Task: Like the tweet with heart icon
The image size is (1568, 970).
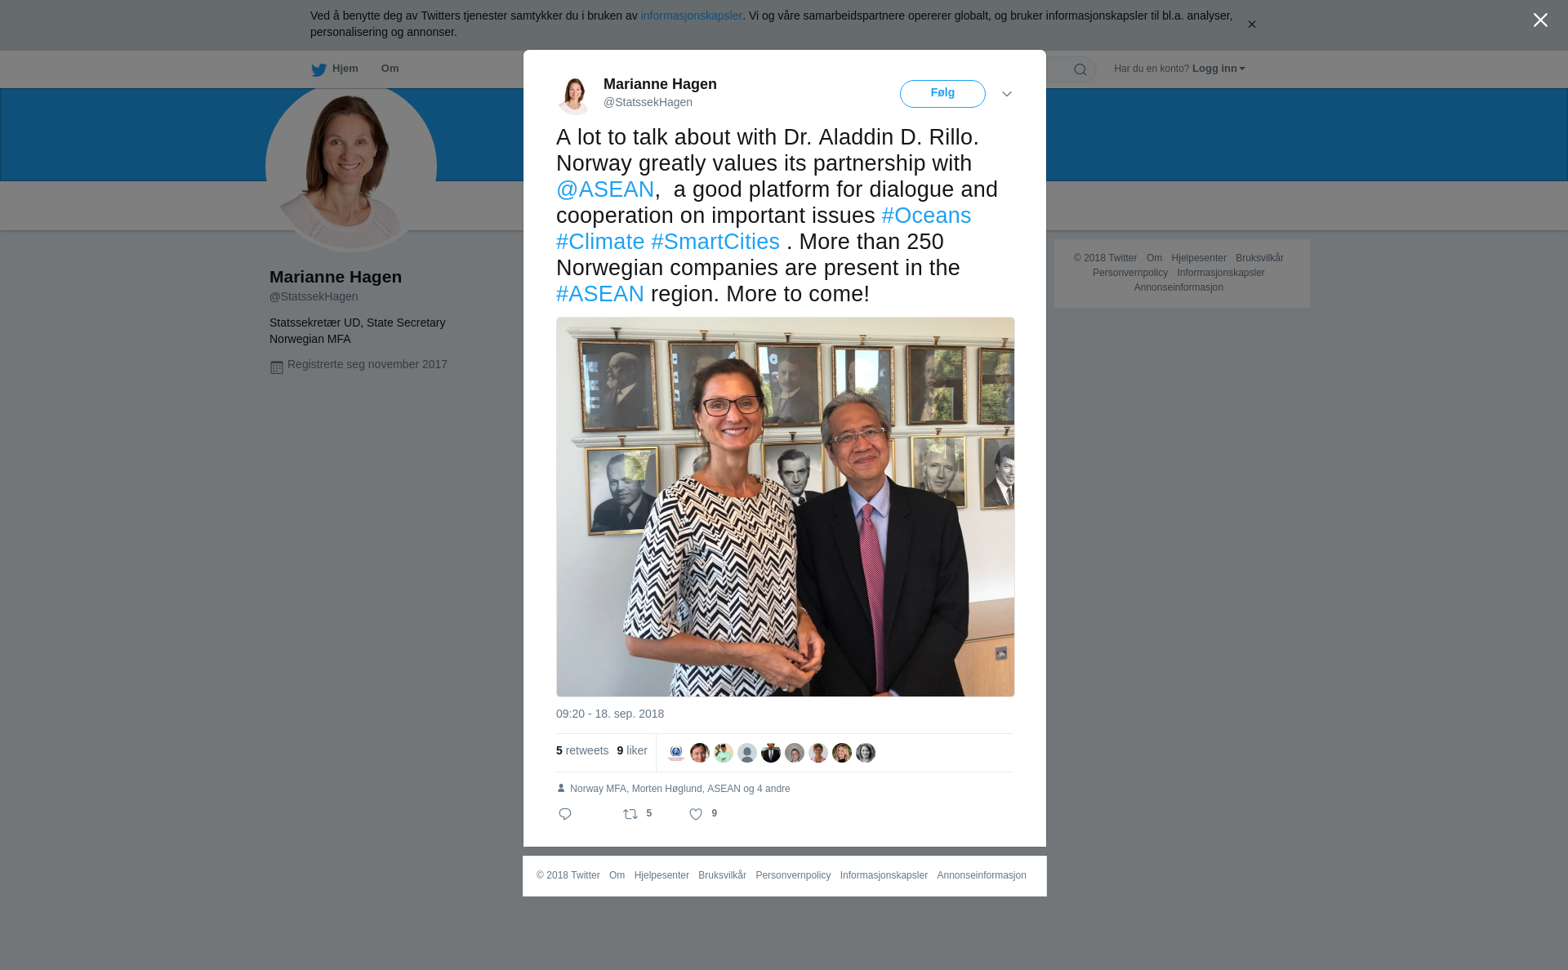Action: click(x=696, y=814)
